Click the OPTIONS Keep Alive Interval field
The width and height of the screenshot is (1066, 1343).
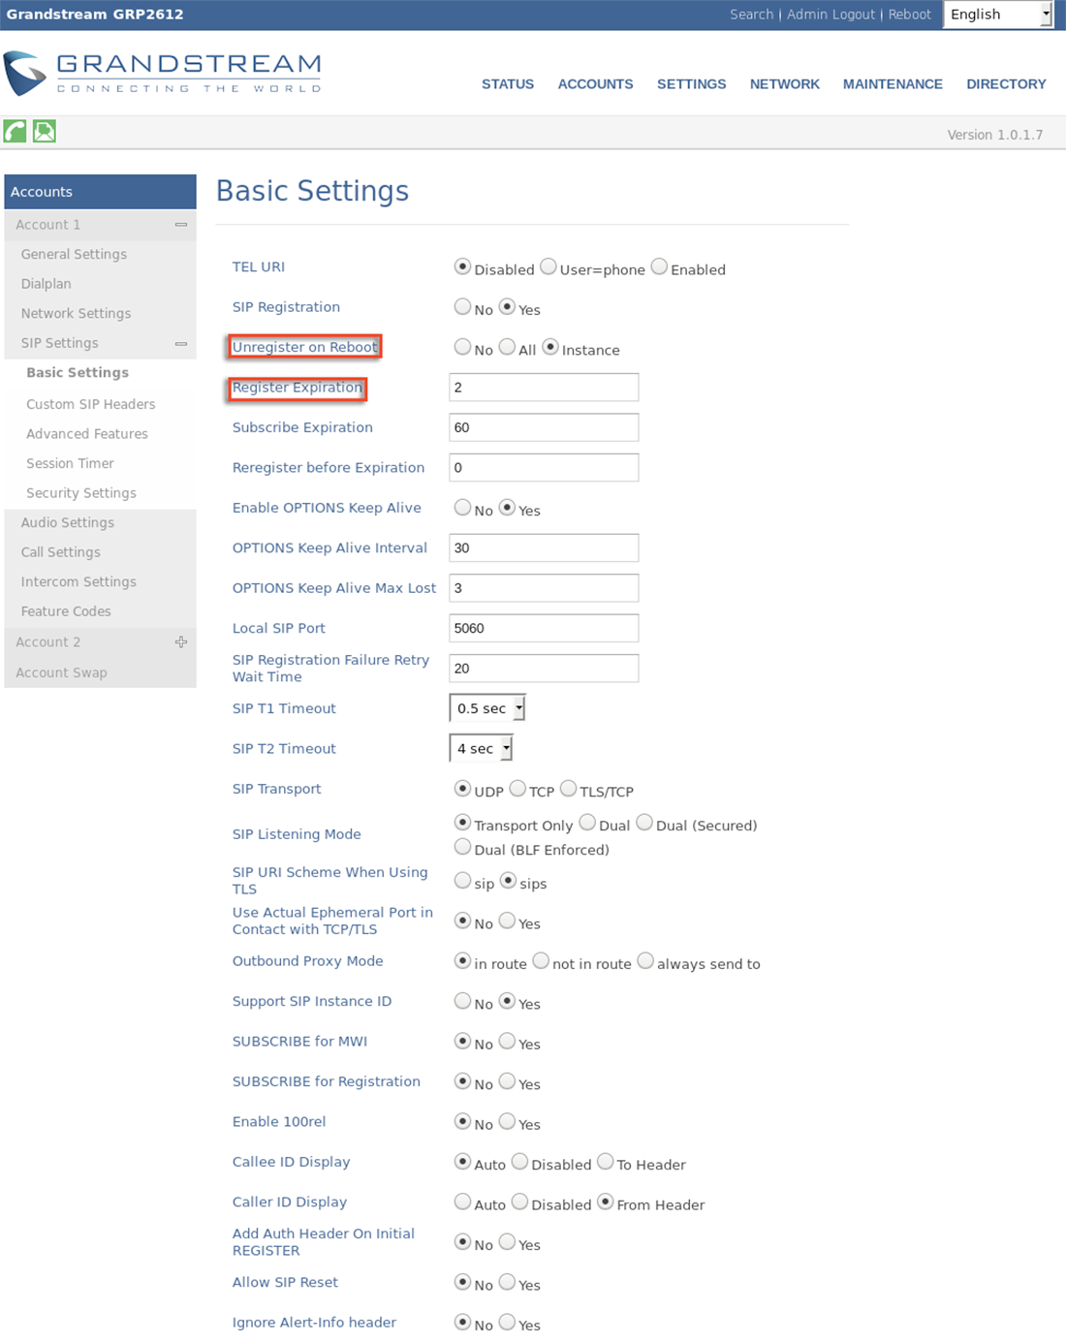(544, 548)
